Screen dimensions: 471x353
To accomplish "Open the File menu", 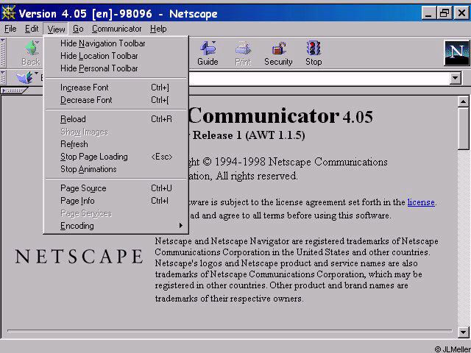I will tap(10, 29).
